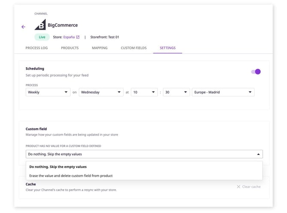The height and width of the screenshot is (213, 287).
Task: Open the hour dropdown showing 10
Action: (144, 92)
